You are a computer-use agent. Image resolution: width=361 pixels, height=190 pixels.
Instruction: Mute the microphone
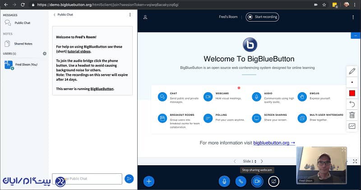coord(224,181)
